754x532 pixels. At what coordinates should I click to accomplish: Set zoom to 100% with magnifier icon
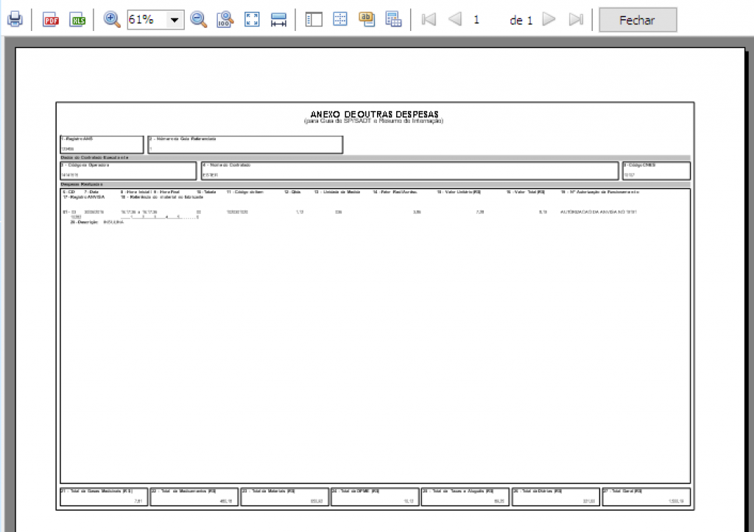coord(225,20)
